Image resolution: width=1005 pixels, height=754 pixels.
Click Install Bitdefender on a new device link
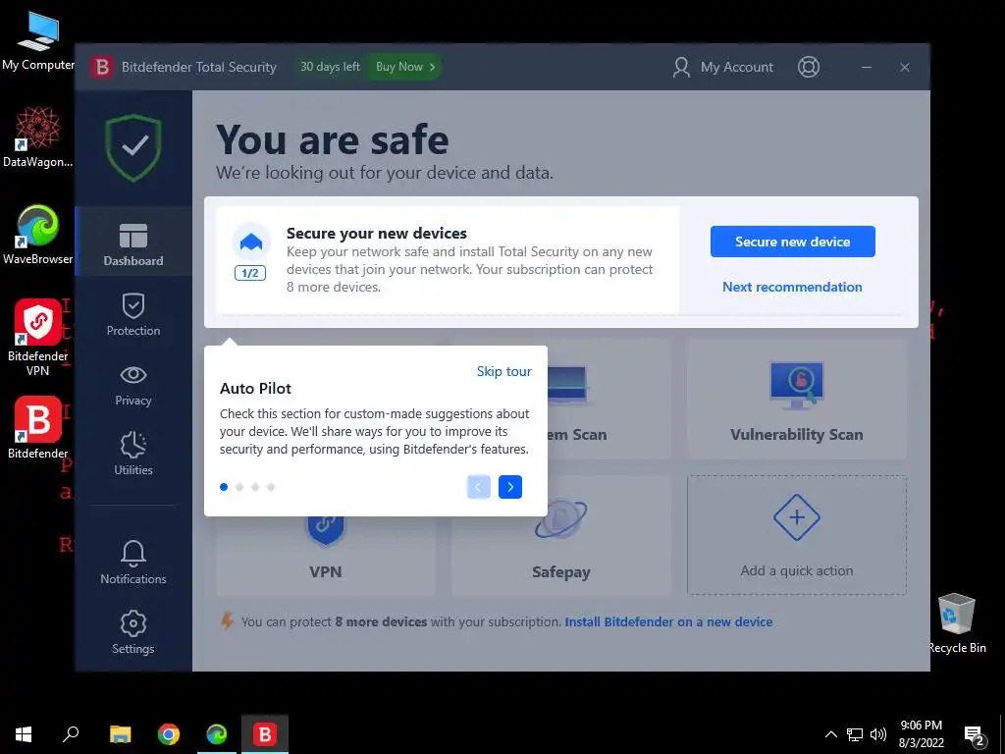668,621
